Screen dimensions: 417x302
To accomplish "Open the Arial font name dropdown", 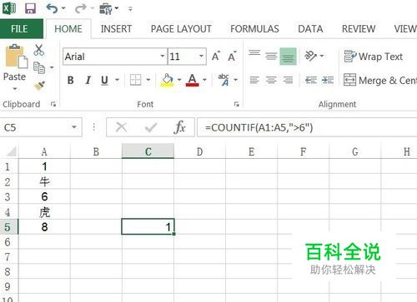I will tap(162, 57).
